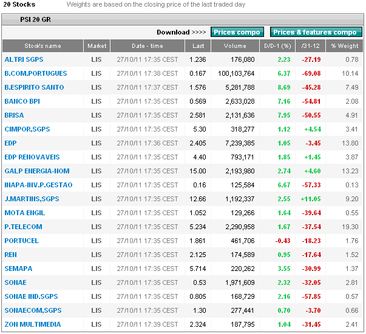The height and width of the screenshot is (334, 366).
Task: Open BRISA stock link
Action: pos(14,115)
